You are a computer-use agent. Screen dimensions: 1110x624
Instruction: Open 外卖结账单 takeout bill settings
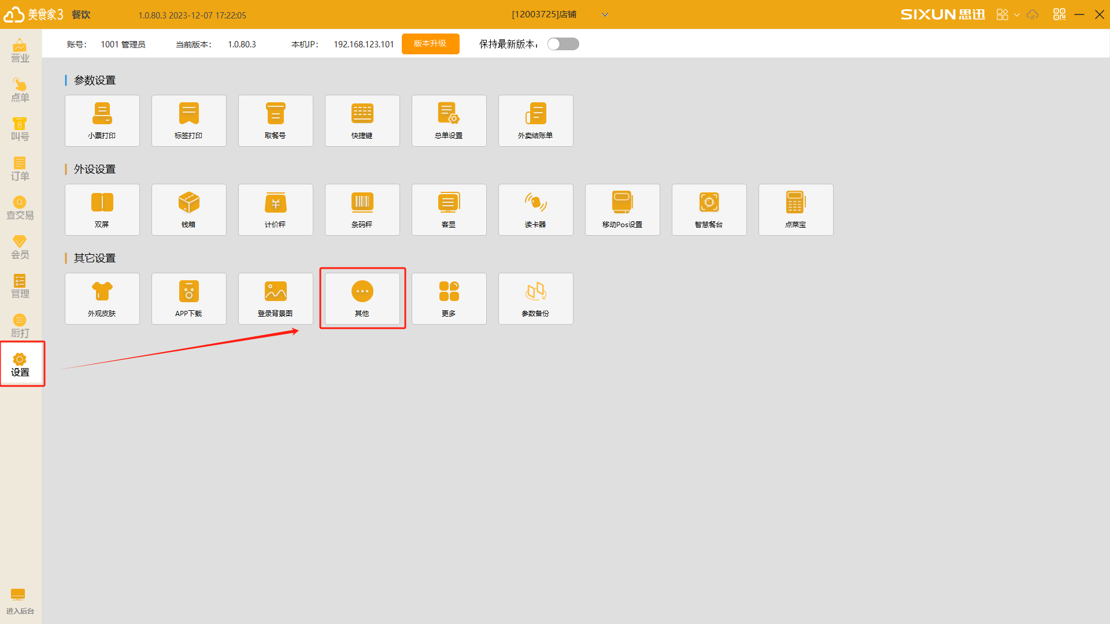click(536, 121)
